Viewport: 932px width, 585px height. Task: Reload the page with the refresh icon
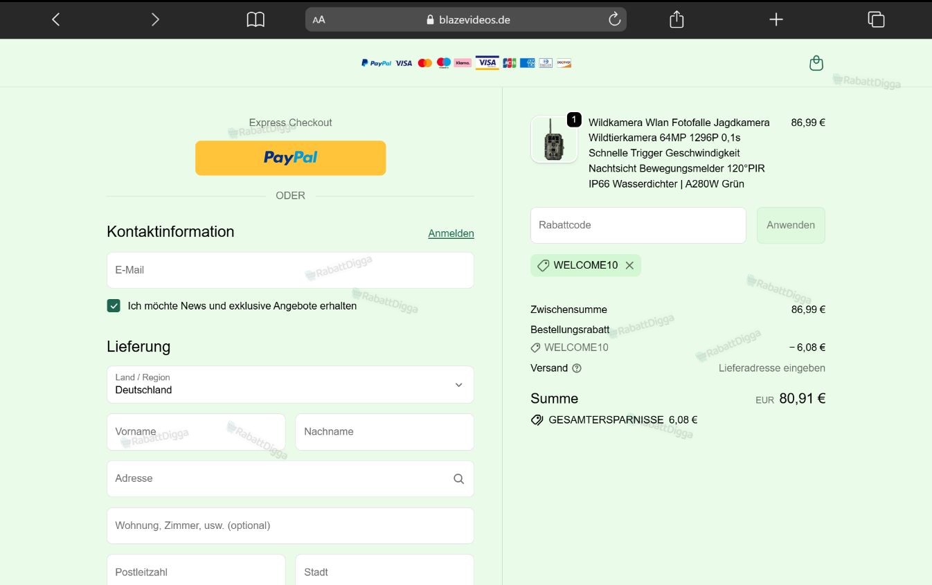tap(614, 19)
